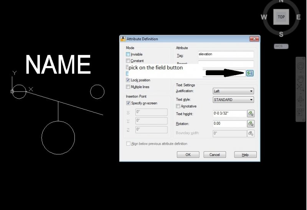This screenshot has height=210, width=307.
Task: Uncheck Specify on-screen insertion point
Action: 128,103
